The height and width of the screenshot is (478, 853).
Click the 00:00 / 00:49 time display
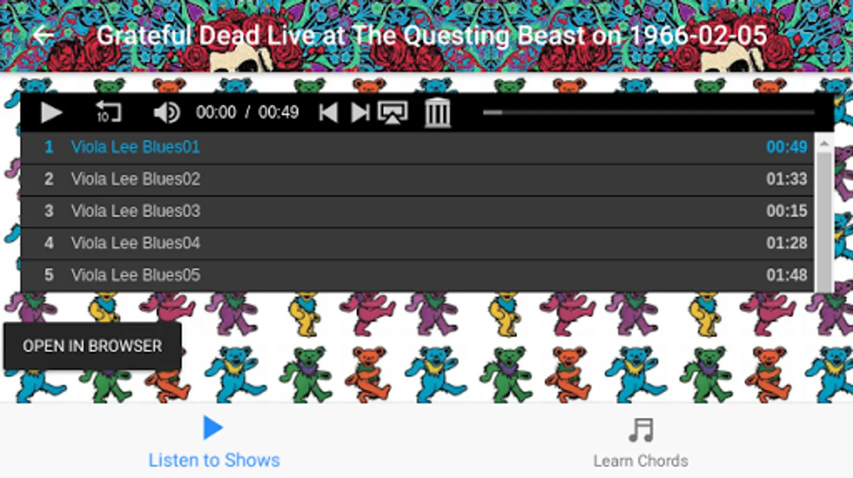(247, 113)
